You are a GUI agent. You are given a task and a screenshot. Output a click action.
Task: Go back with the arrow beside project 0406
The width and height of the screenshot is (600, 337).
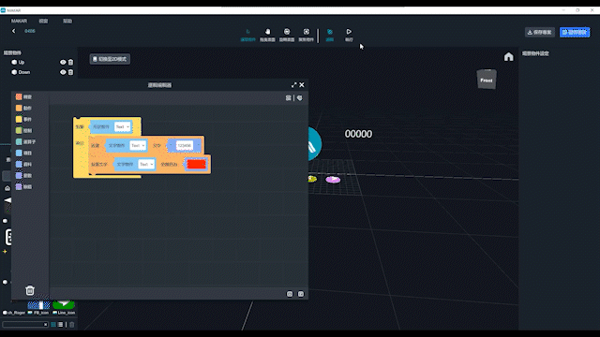point(14,31)
